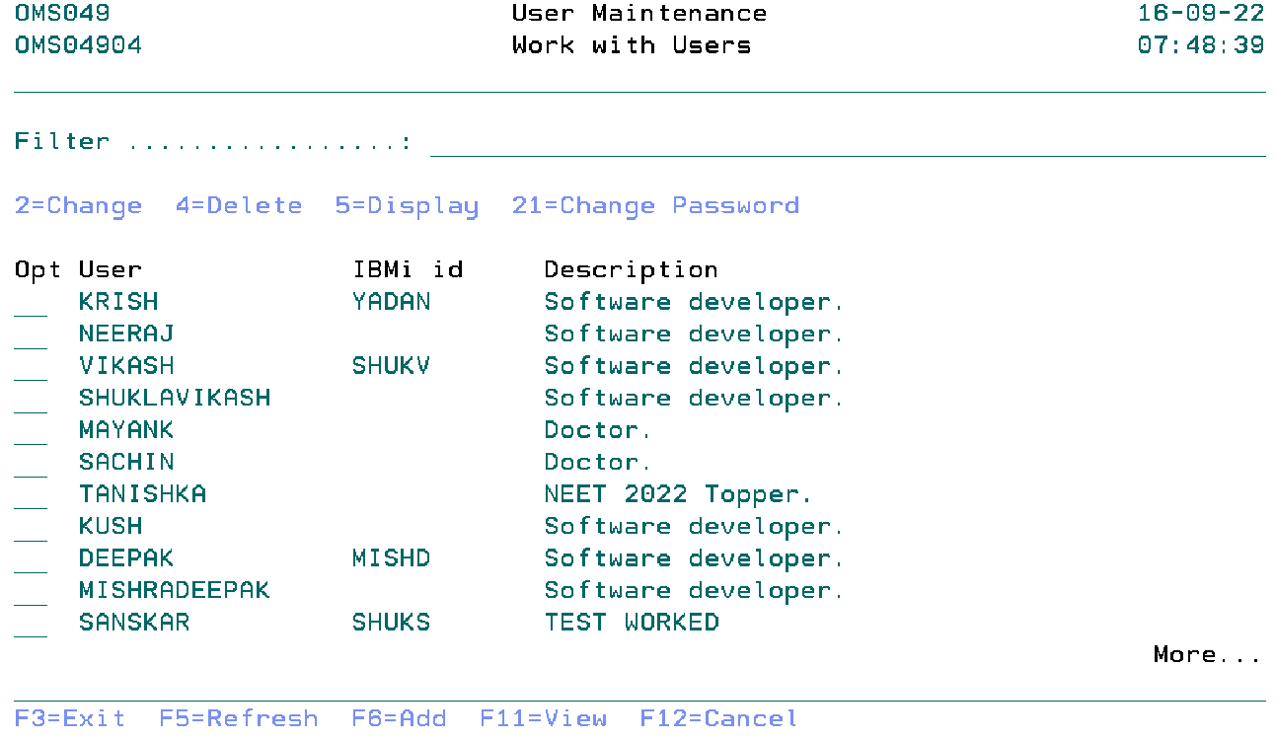Click the More... indicator to page down
This screenshot has height=741, width=1276.
(x=1207, y=655)
